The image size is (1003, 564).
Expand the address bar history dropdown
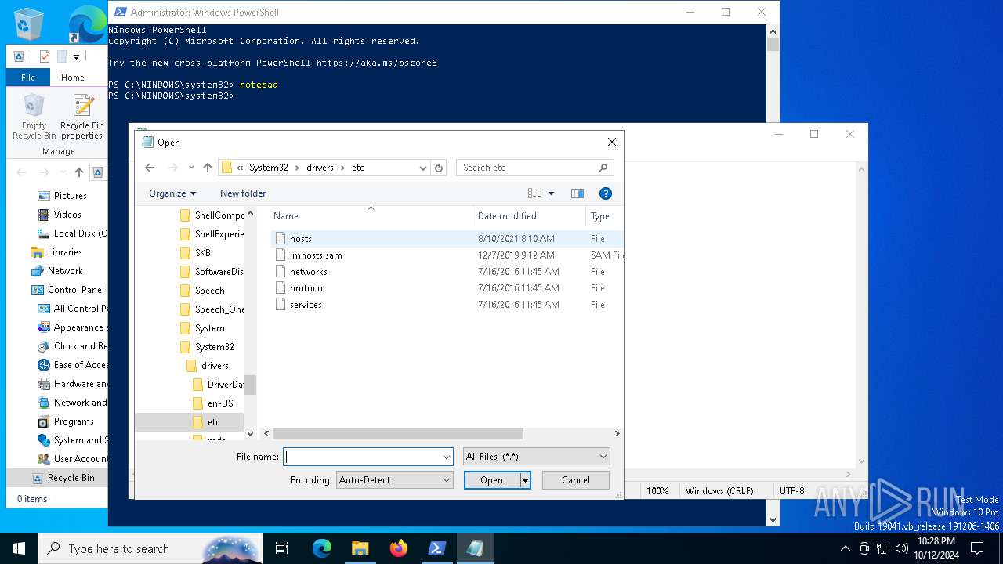click(x=423, y=168)
